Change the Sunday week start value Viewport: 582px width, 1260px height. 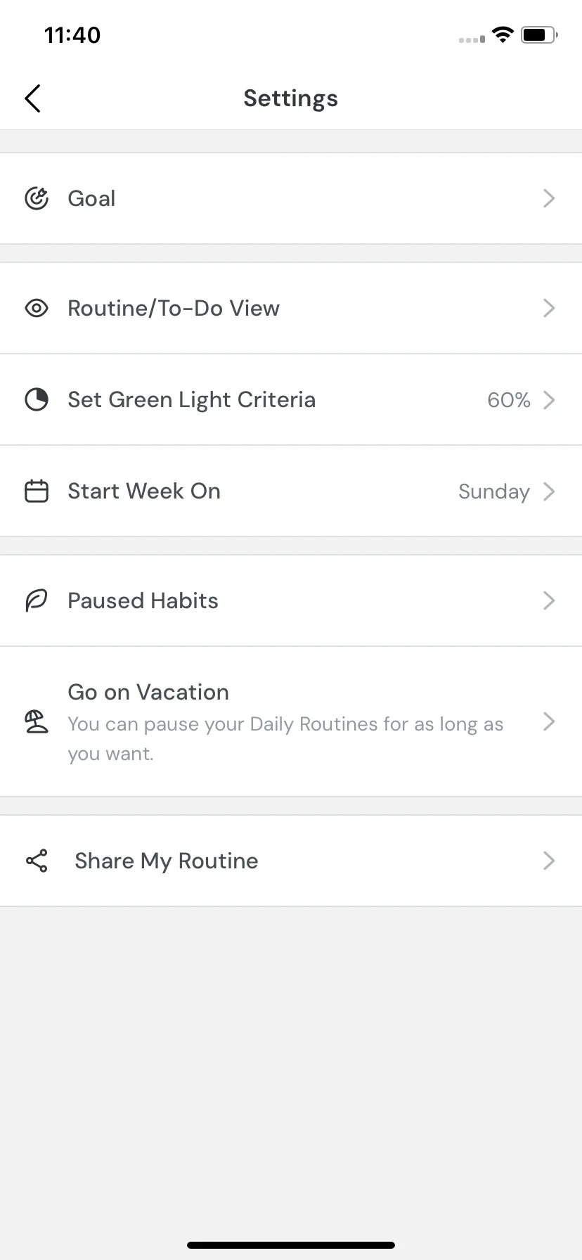pyautogui.click(x=493, y=491)
